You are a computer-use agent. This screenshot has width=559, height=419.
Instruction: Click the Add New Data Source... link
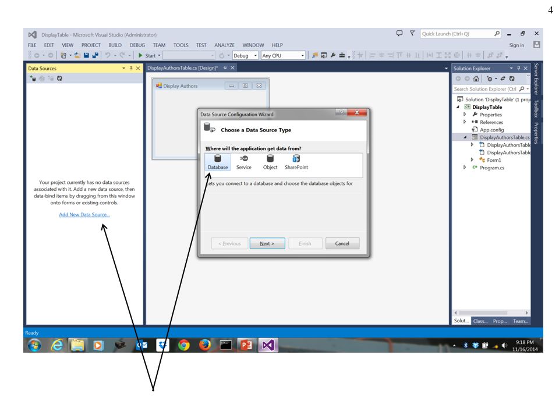(x=84, y=215)
